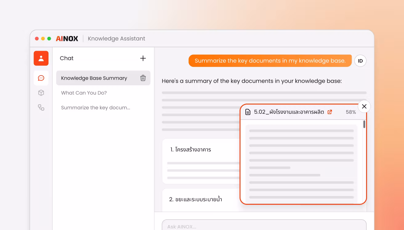
Task: Start a new chat with plus icon
Action: [x=143, y=58]
